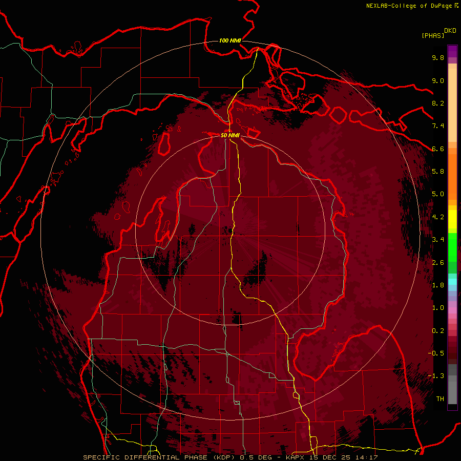Click the 50 NMI range ring label
Screen dimensions: 461x461
pos(230,135)
